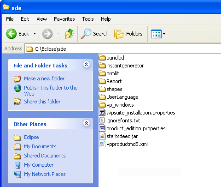Screen dimensions: 221x187
Task: Click the My Computer icon
Action: 18,165
